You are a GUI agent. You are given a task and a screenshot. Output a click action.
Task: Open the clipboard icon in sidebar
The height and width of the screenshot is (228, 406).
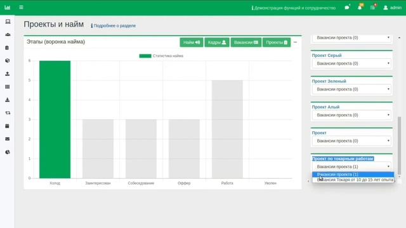pyautogui.click(x=7, y=47)
